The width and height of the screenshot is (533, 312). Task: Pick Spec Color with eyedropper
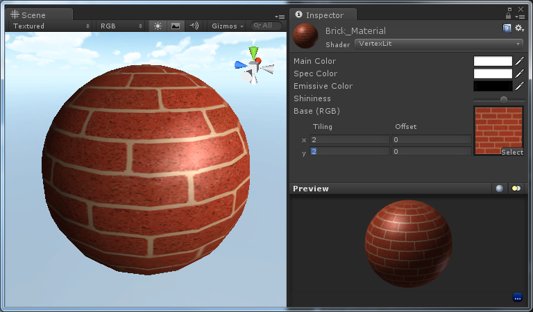point(519,73)
